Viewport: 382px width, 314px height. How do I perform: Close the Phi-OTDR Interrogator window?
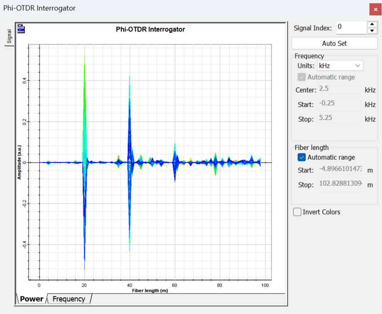375,9
